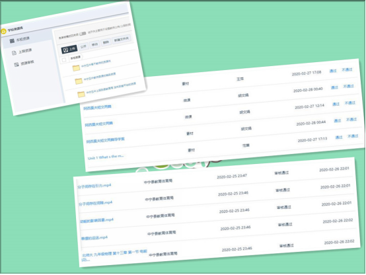Screen dimensions: 366x275
Task: Click the 移动 toolbar button
Action: pos(94,44)
